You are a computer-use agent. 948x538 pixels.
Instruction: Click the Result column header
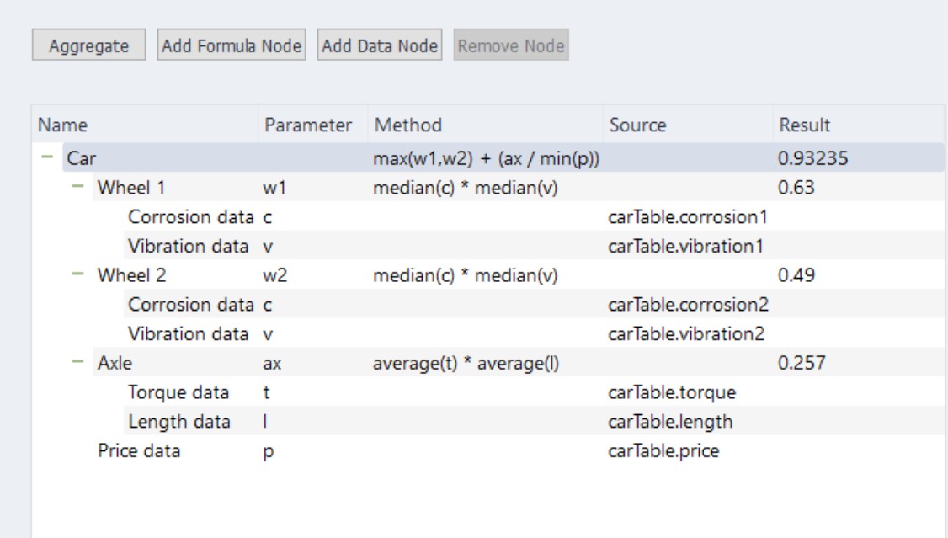pos(804,125)
